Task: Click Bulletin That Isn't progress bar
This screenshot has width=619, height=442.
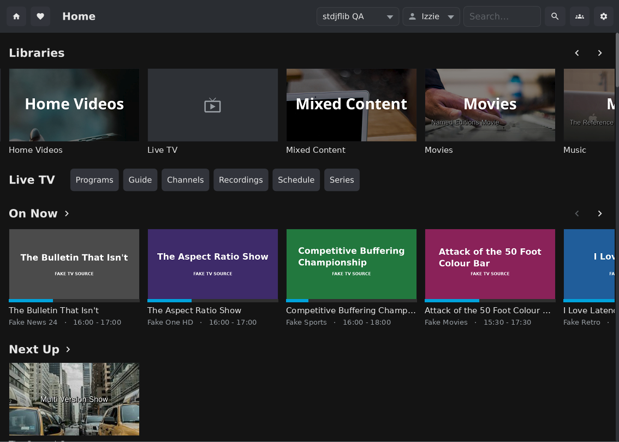Action: coord(74,301)
